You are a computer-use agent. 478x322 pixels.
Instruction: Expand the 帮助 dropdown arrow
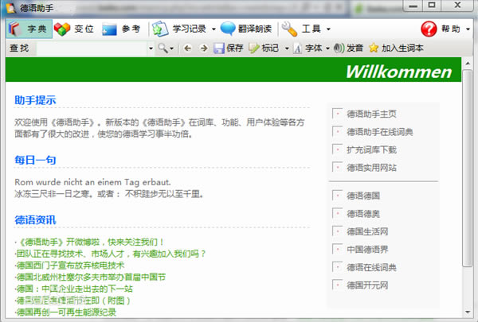pyautogui.click(x=468, y=29)
